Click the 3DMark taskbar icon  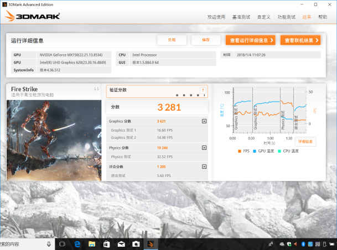[151, 244]
